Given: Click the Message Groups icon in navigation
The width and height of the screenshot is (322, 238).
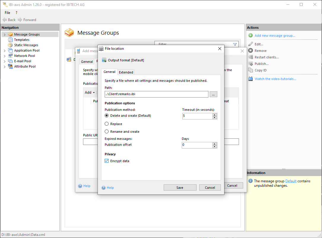Looking at the screenshot, I should [x=11, y=34].
